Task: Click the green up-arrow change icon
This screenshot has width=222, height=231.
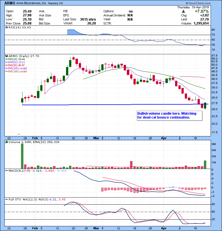Action: (x=183, y=11)
